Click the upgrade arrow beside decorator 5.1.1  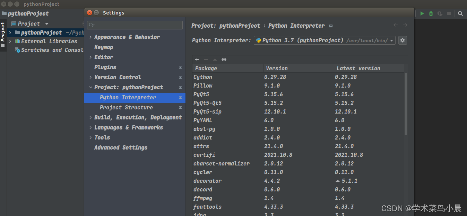(x=338, y=181)
